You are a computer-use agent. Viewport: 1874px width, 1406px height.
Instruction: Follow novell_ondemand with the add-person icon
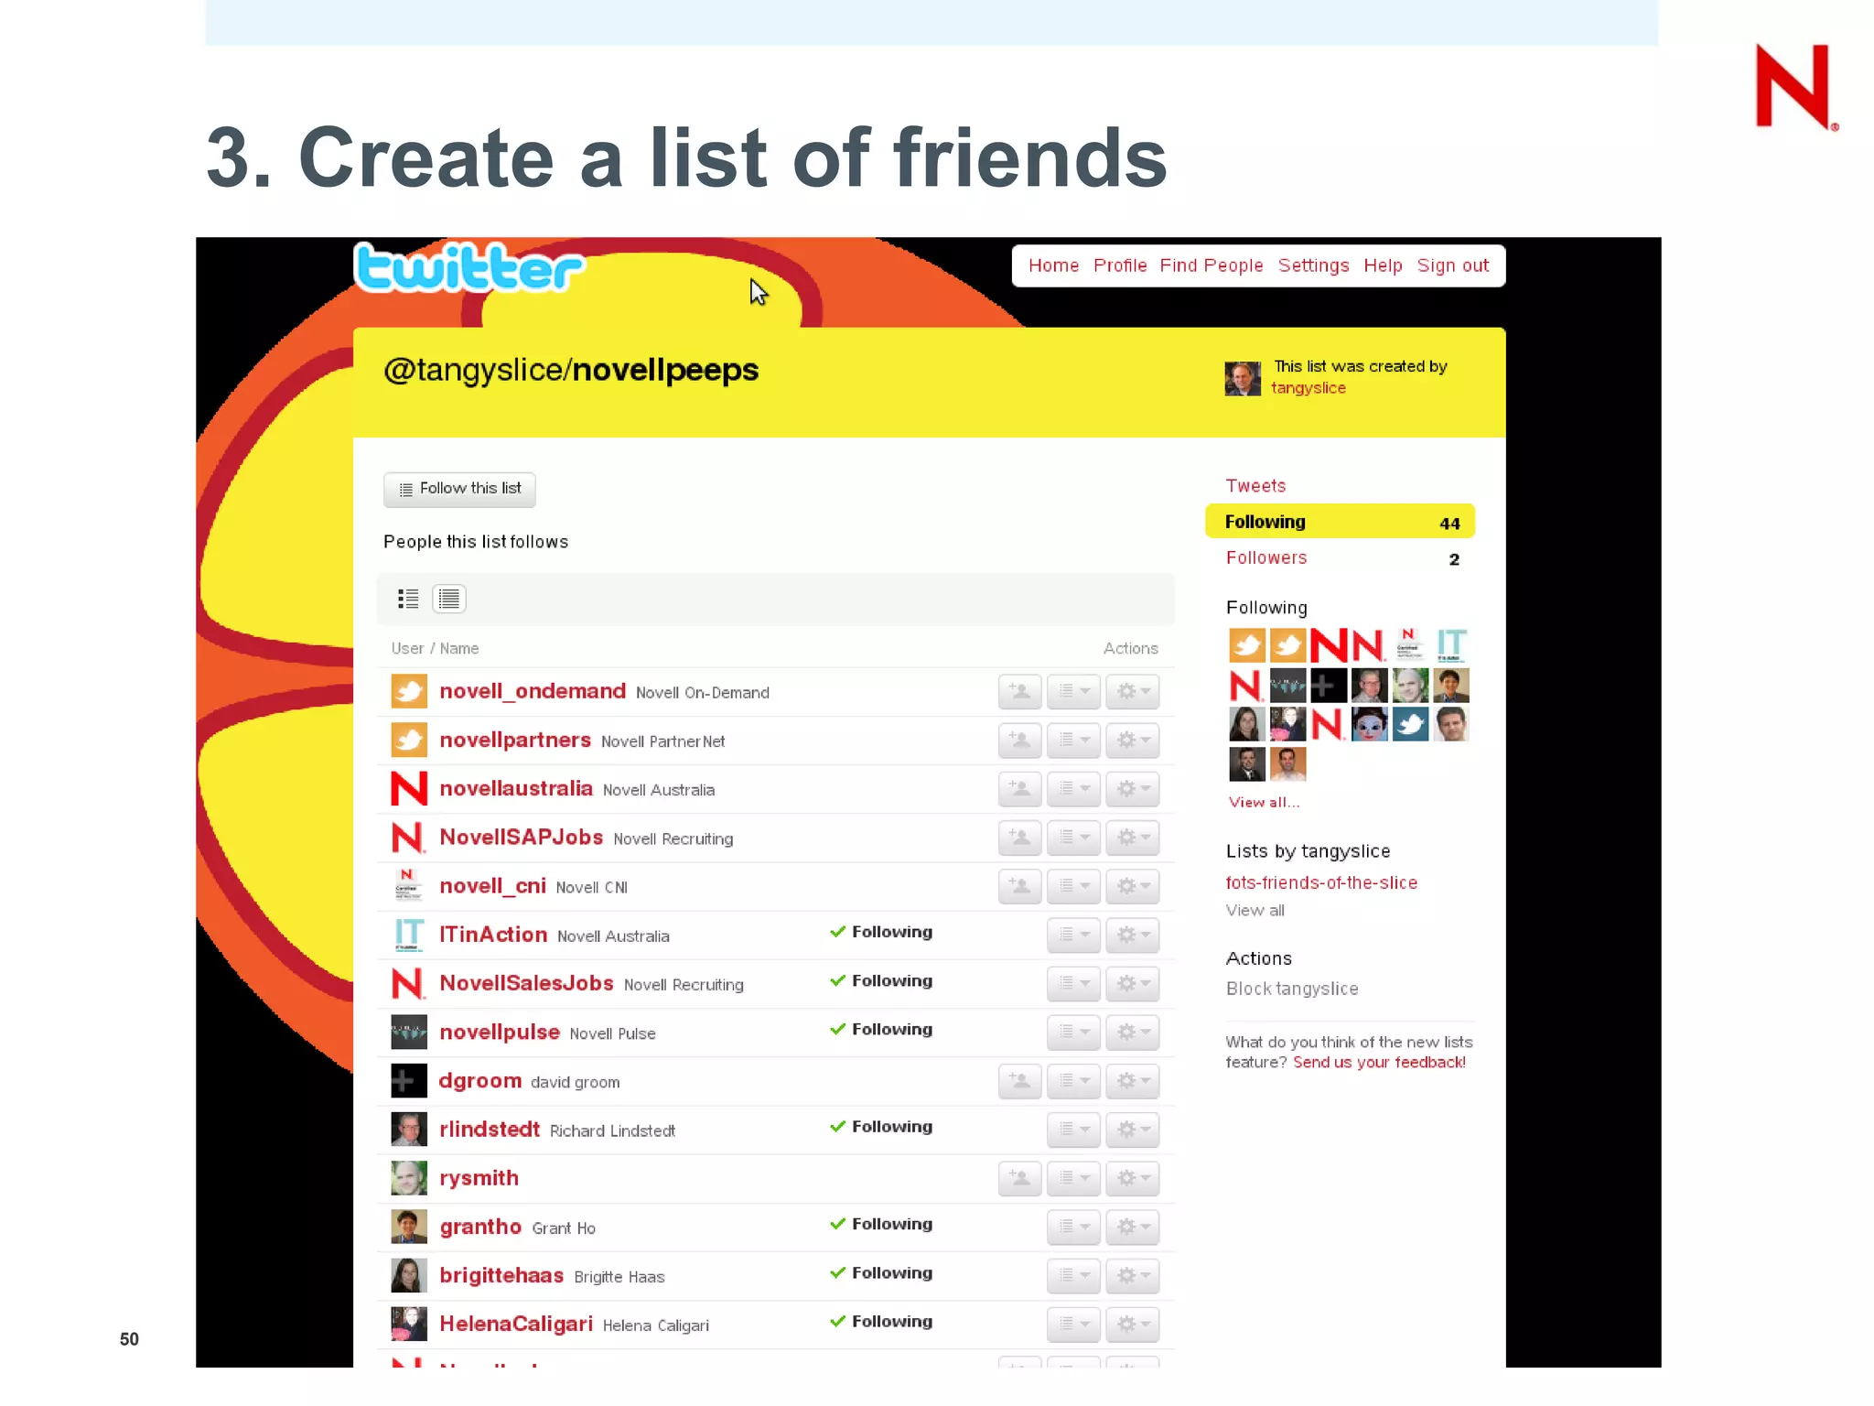1019,691
